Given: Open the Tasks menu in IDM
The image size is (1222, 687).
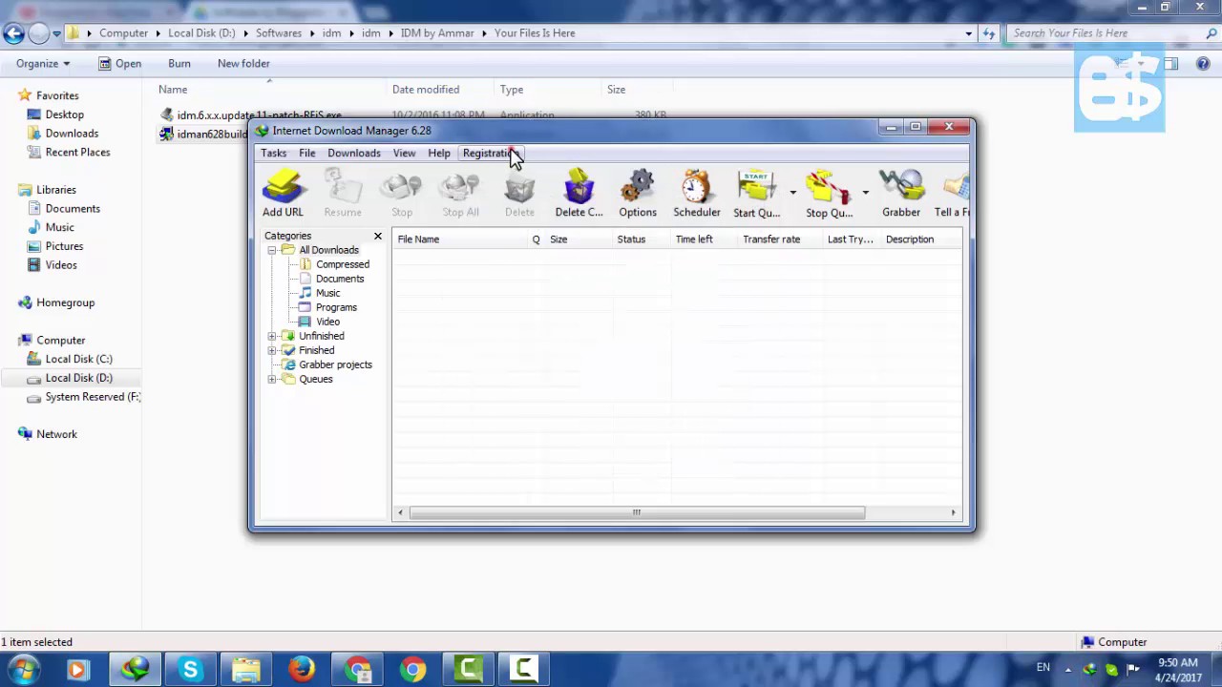Looking at the screenshot, I should (x=274, y=153).
